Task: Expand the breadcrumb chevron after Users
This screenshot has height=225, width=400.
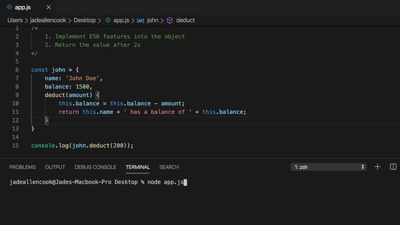Action: 26,21
